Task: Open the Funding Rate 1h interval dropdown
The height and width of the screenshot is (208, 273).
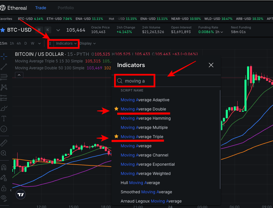Action: (x=219, y=32)
